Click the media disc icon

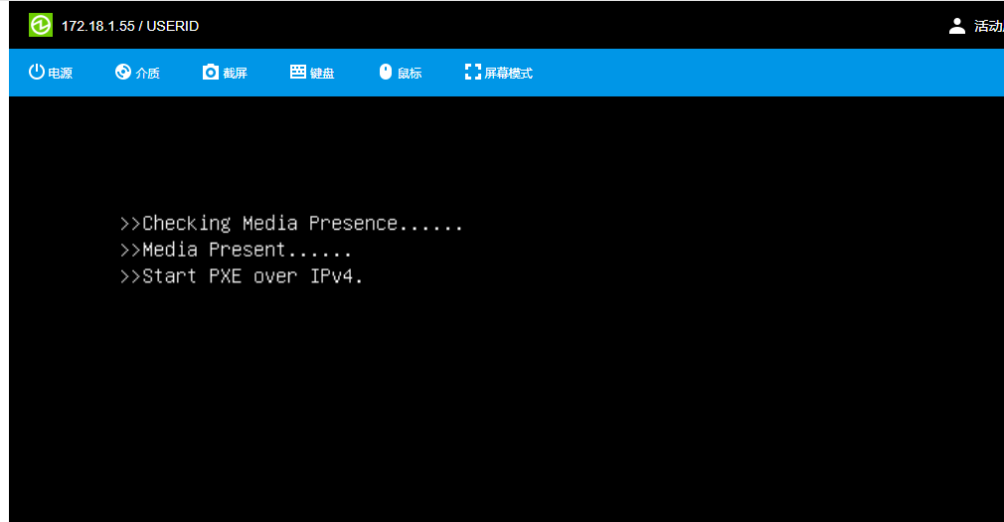pyautogui.click(x=123, y=72)
